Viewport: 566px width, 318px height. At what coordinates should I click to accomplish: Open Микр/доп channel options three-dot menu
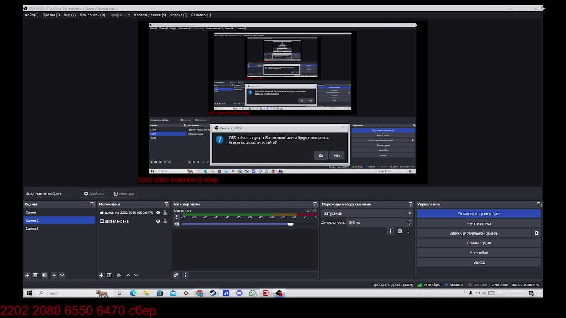coord(177,217)
